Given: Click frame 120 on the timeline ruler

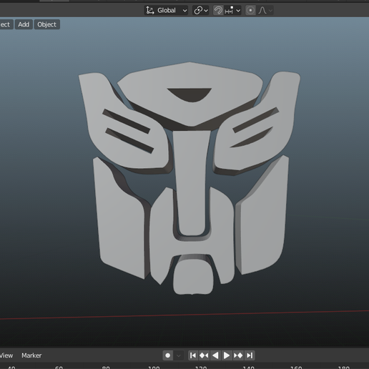Looking at the screenshot, I should click(x=201, y=368).
